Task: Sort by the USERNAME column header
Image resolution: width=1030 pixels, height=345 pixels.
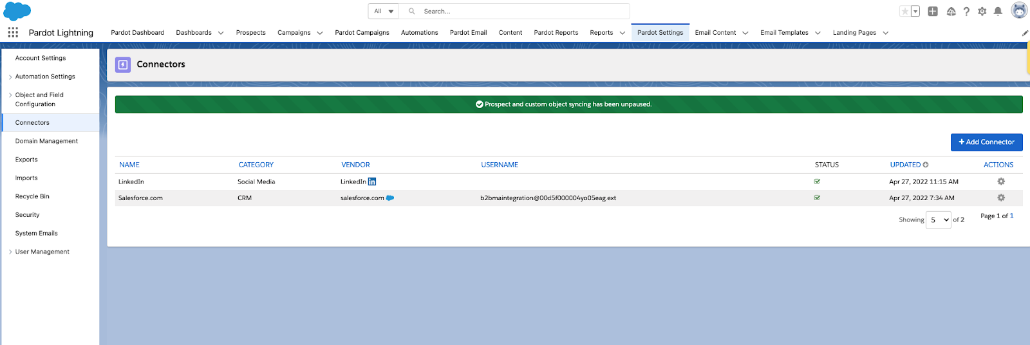Action: [500, 165]
